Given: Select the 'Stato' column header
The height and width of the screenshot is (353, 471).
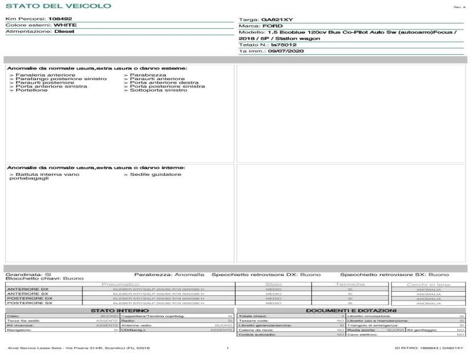Looking at the screenshot, I should (273, 284).
